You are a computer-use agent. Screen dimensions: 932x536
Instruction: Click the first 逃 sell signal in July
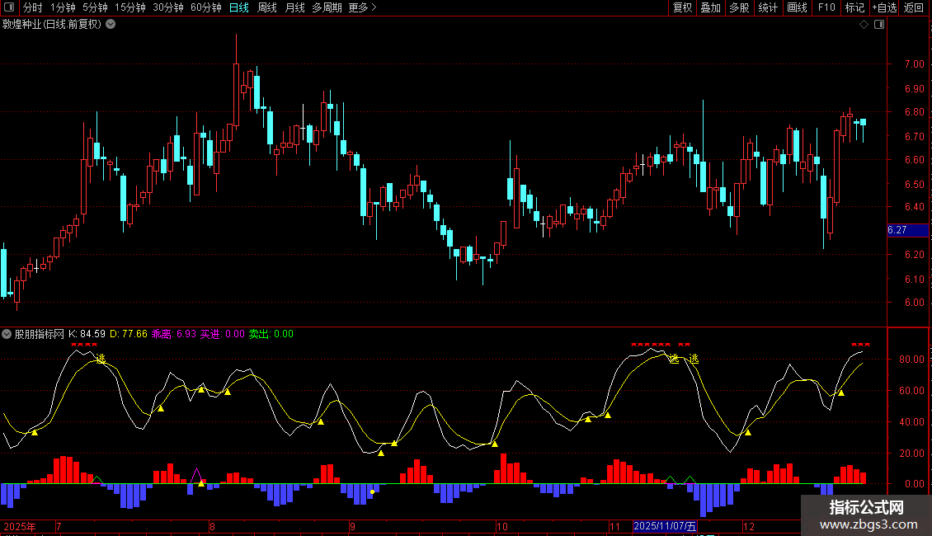tap(101, 359)
